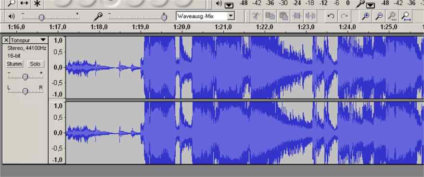Zoom out with the minus magnifier
424x177 pixels.
click(x=379, y=16)
